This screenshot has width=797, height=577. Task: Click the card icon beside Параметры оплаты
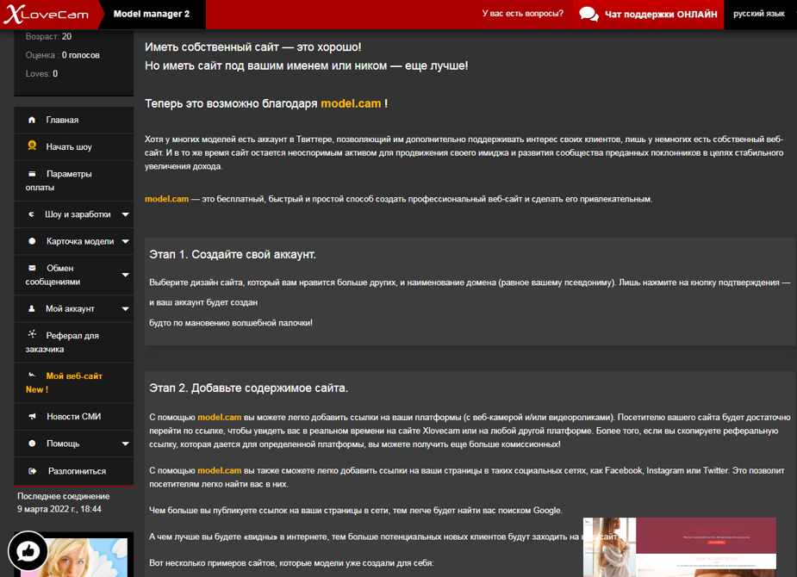tap(32, 174)
